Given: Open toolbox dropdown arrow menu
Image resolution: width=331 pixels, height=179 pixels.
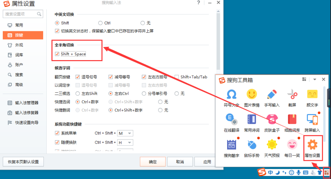Looking at the screenshot, I should [314, 79].
